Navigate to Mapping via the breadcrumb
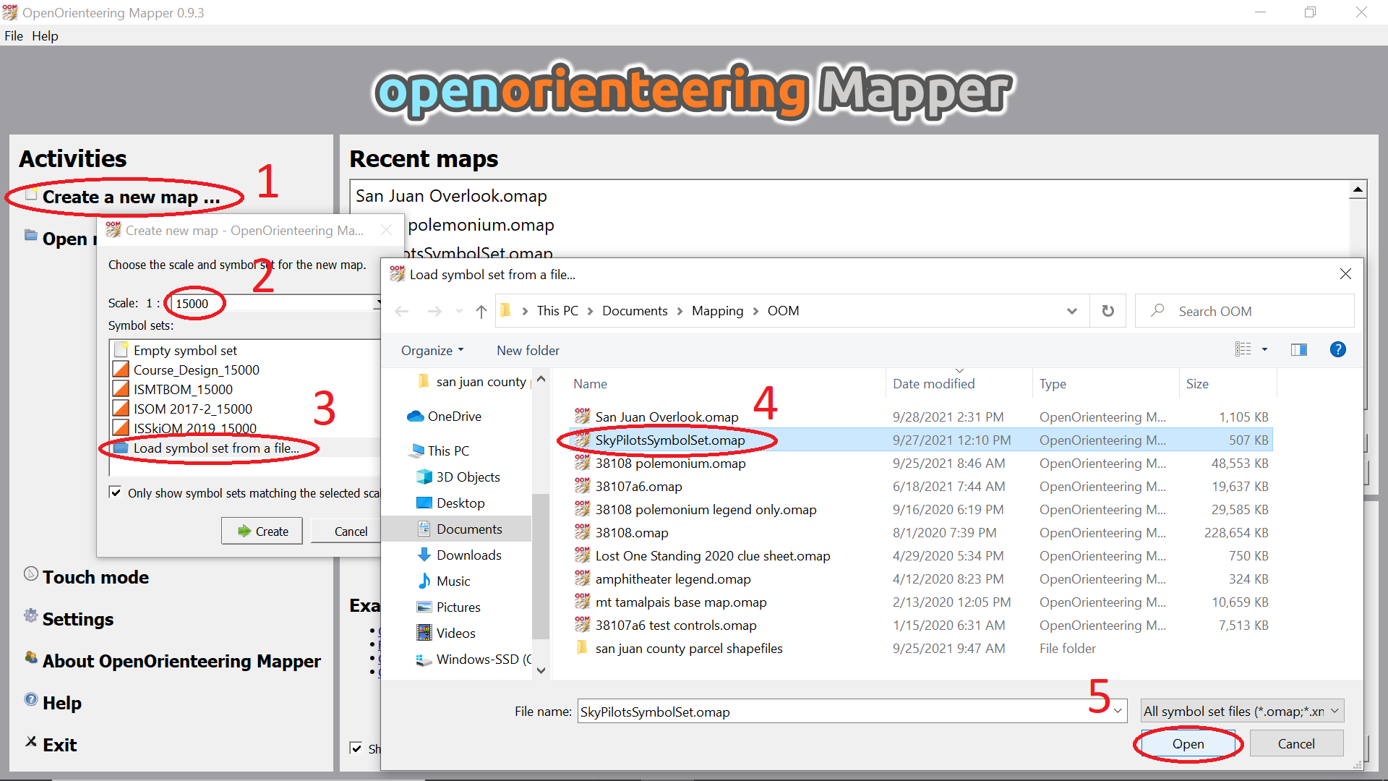Image resolution: width=1388 pixels, height=781 pixels. tap(717, 310)
